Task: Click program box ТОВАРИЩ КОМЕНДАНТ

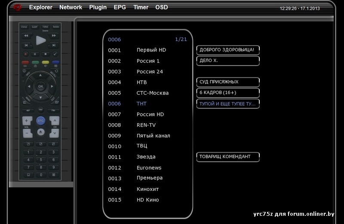Action: click(228, 157)
